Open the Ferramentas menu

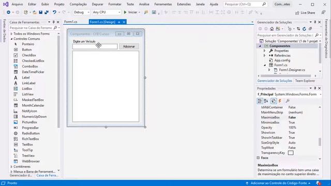click(x=163, y=4)
